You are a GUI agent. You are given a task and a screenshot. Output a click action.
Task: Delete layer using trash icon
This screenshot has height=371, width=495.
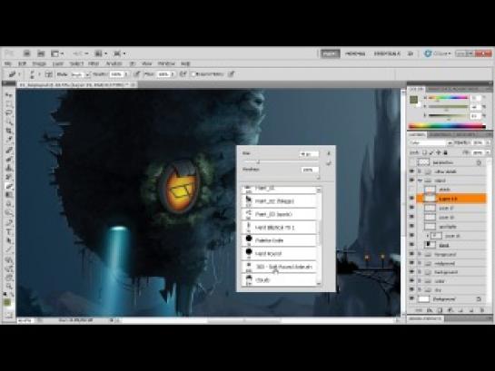click(481, 310)
